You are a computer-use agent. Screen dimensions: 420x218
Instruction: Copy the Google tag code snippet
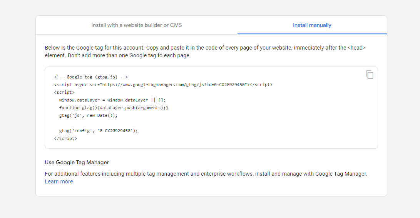pos(370,75)
